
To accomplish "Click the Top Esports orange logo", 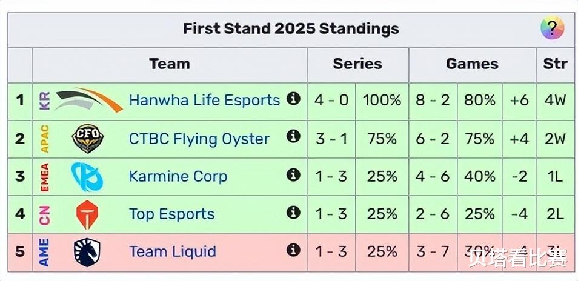I will click(x=87, y=215).
